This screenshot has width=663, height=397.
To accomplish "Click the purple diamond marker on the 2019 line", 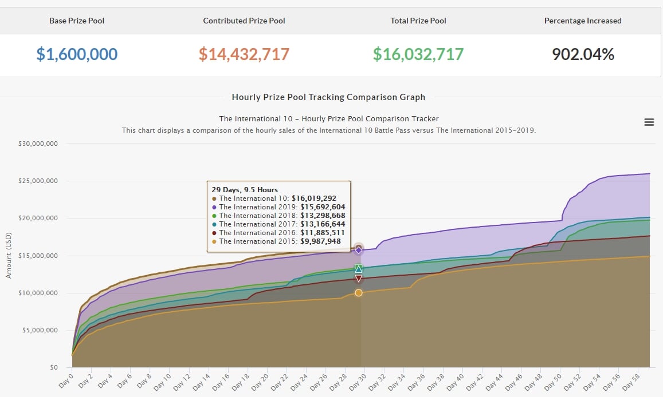I will point(359,250).
